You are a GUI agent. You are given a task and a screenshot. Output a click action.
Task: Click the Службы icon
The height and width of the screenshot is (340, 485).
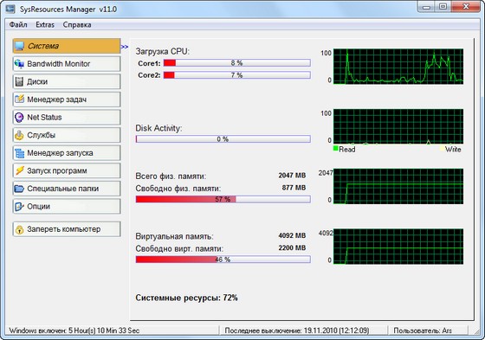pyautogui.click(x=19, y=135)
